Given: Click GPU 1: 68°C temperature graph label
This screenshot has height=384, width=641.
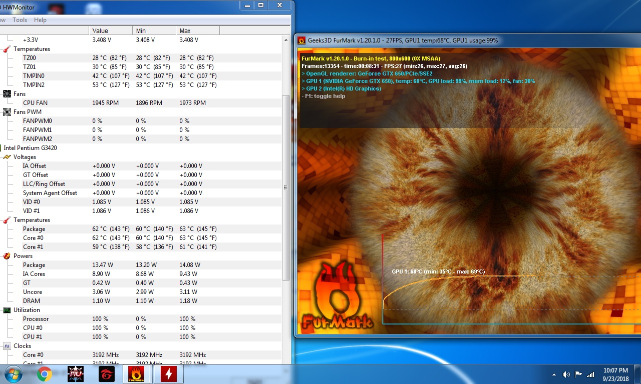Looking at the screenshot, I should click(x=438, y=271).
